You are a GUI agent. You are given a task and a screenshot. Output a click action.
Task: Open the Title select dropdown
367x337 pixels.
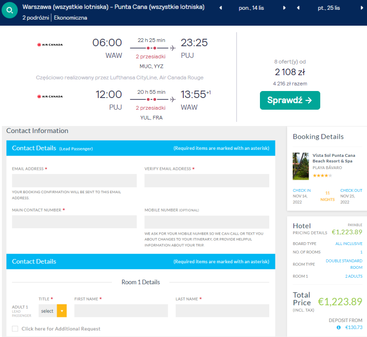coord(53,310)
